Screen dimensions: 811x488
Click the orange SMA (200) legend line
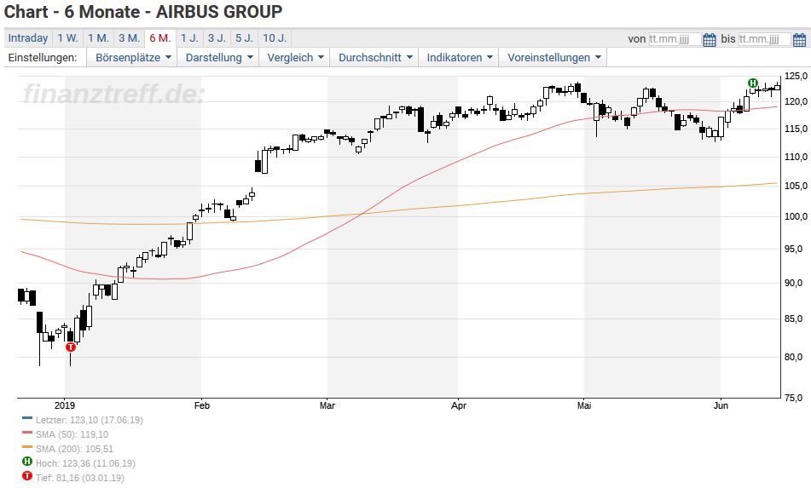pos(27,447)
